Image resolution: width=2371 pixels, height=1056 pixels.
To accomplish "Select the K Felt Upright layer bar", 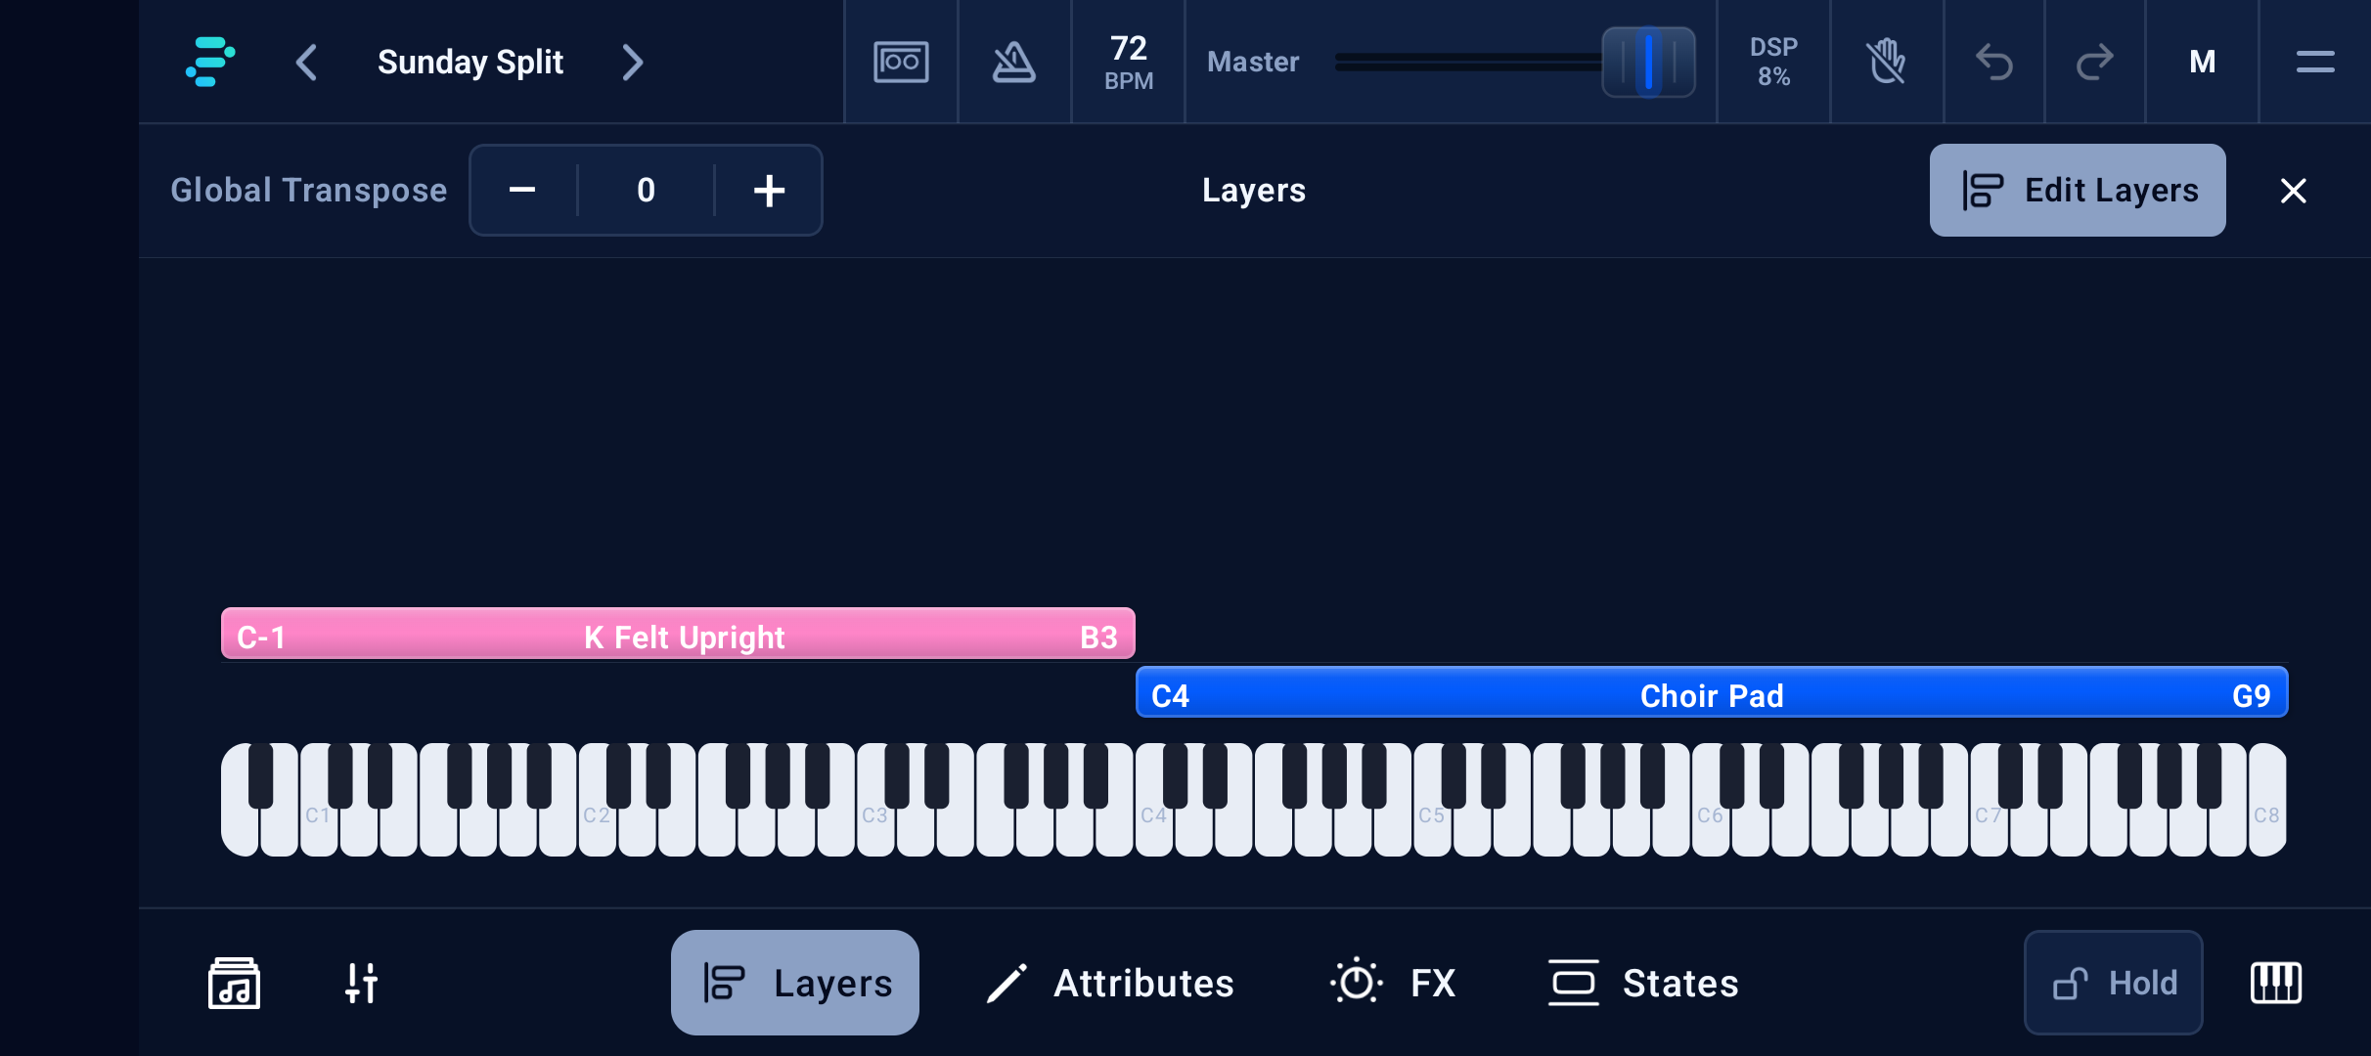I will [678, 635].
